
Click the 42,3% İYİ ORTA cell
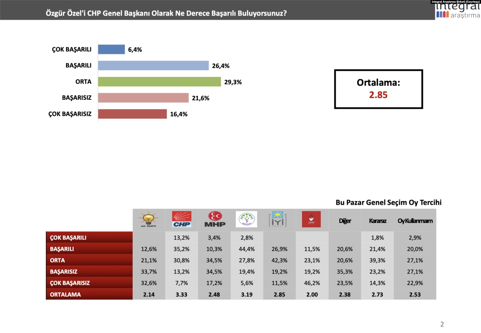click(x=280, y=261)
